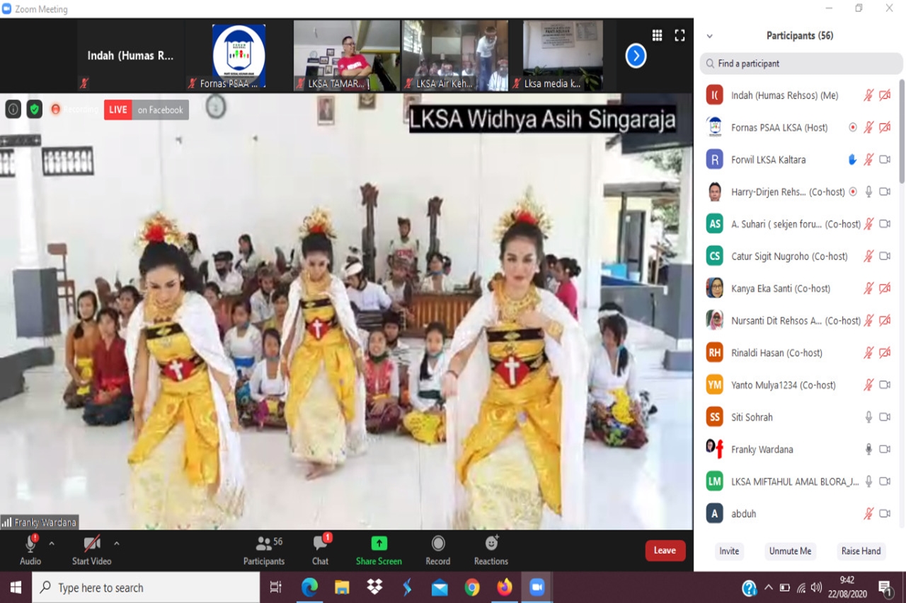
Task: Open volume control in system tray
Action: tap(817, 587)
